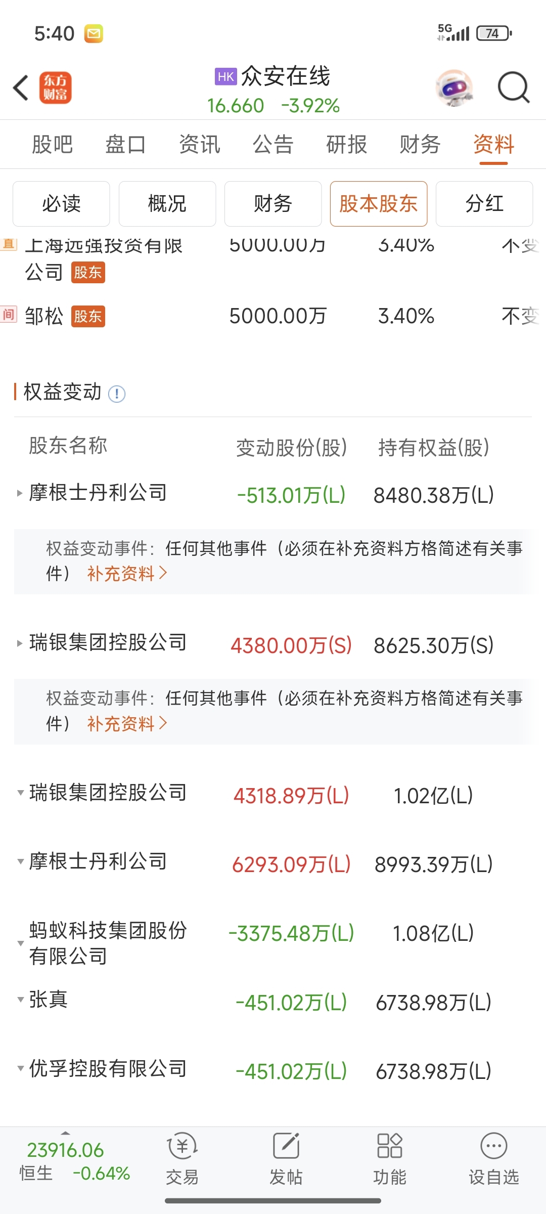Tap the search magnifier icon
Image resolution: width=546 pixels, height=1214 pixels.
coord(514,88)
